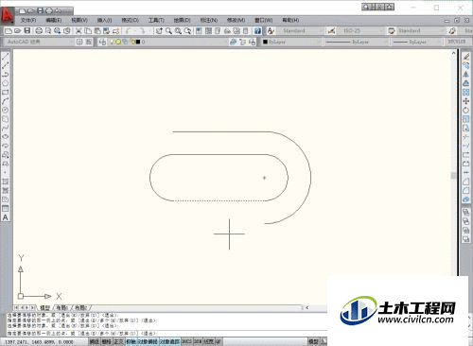
Task: Click the Text Style icon
Action: (x=271, y=30)
